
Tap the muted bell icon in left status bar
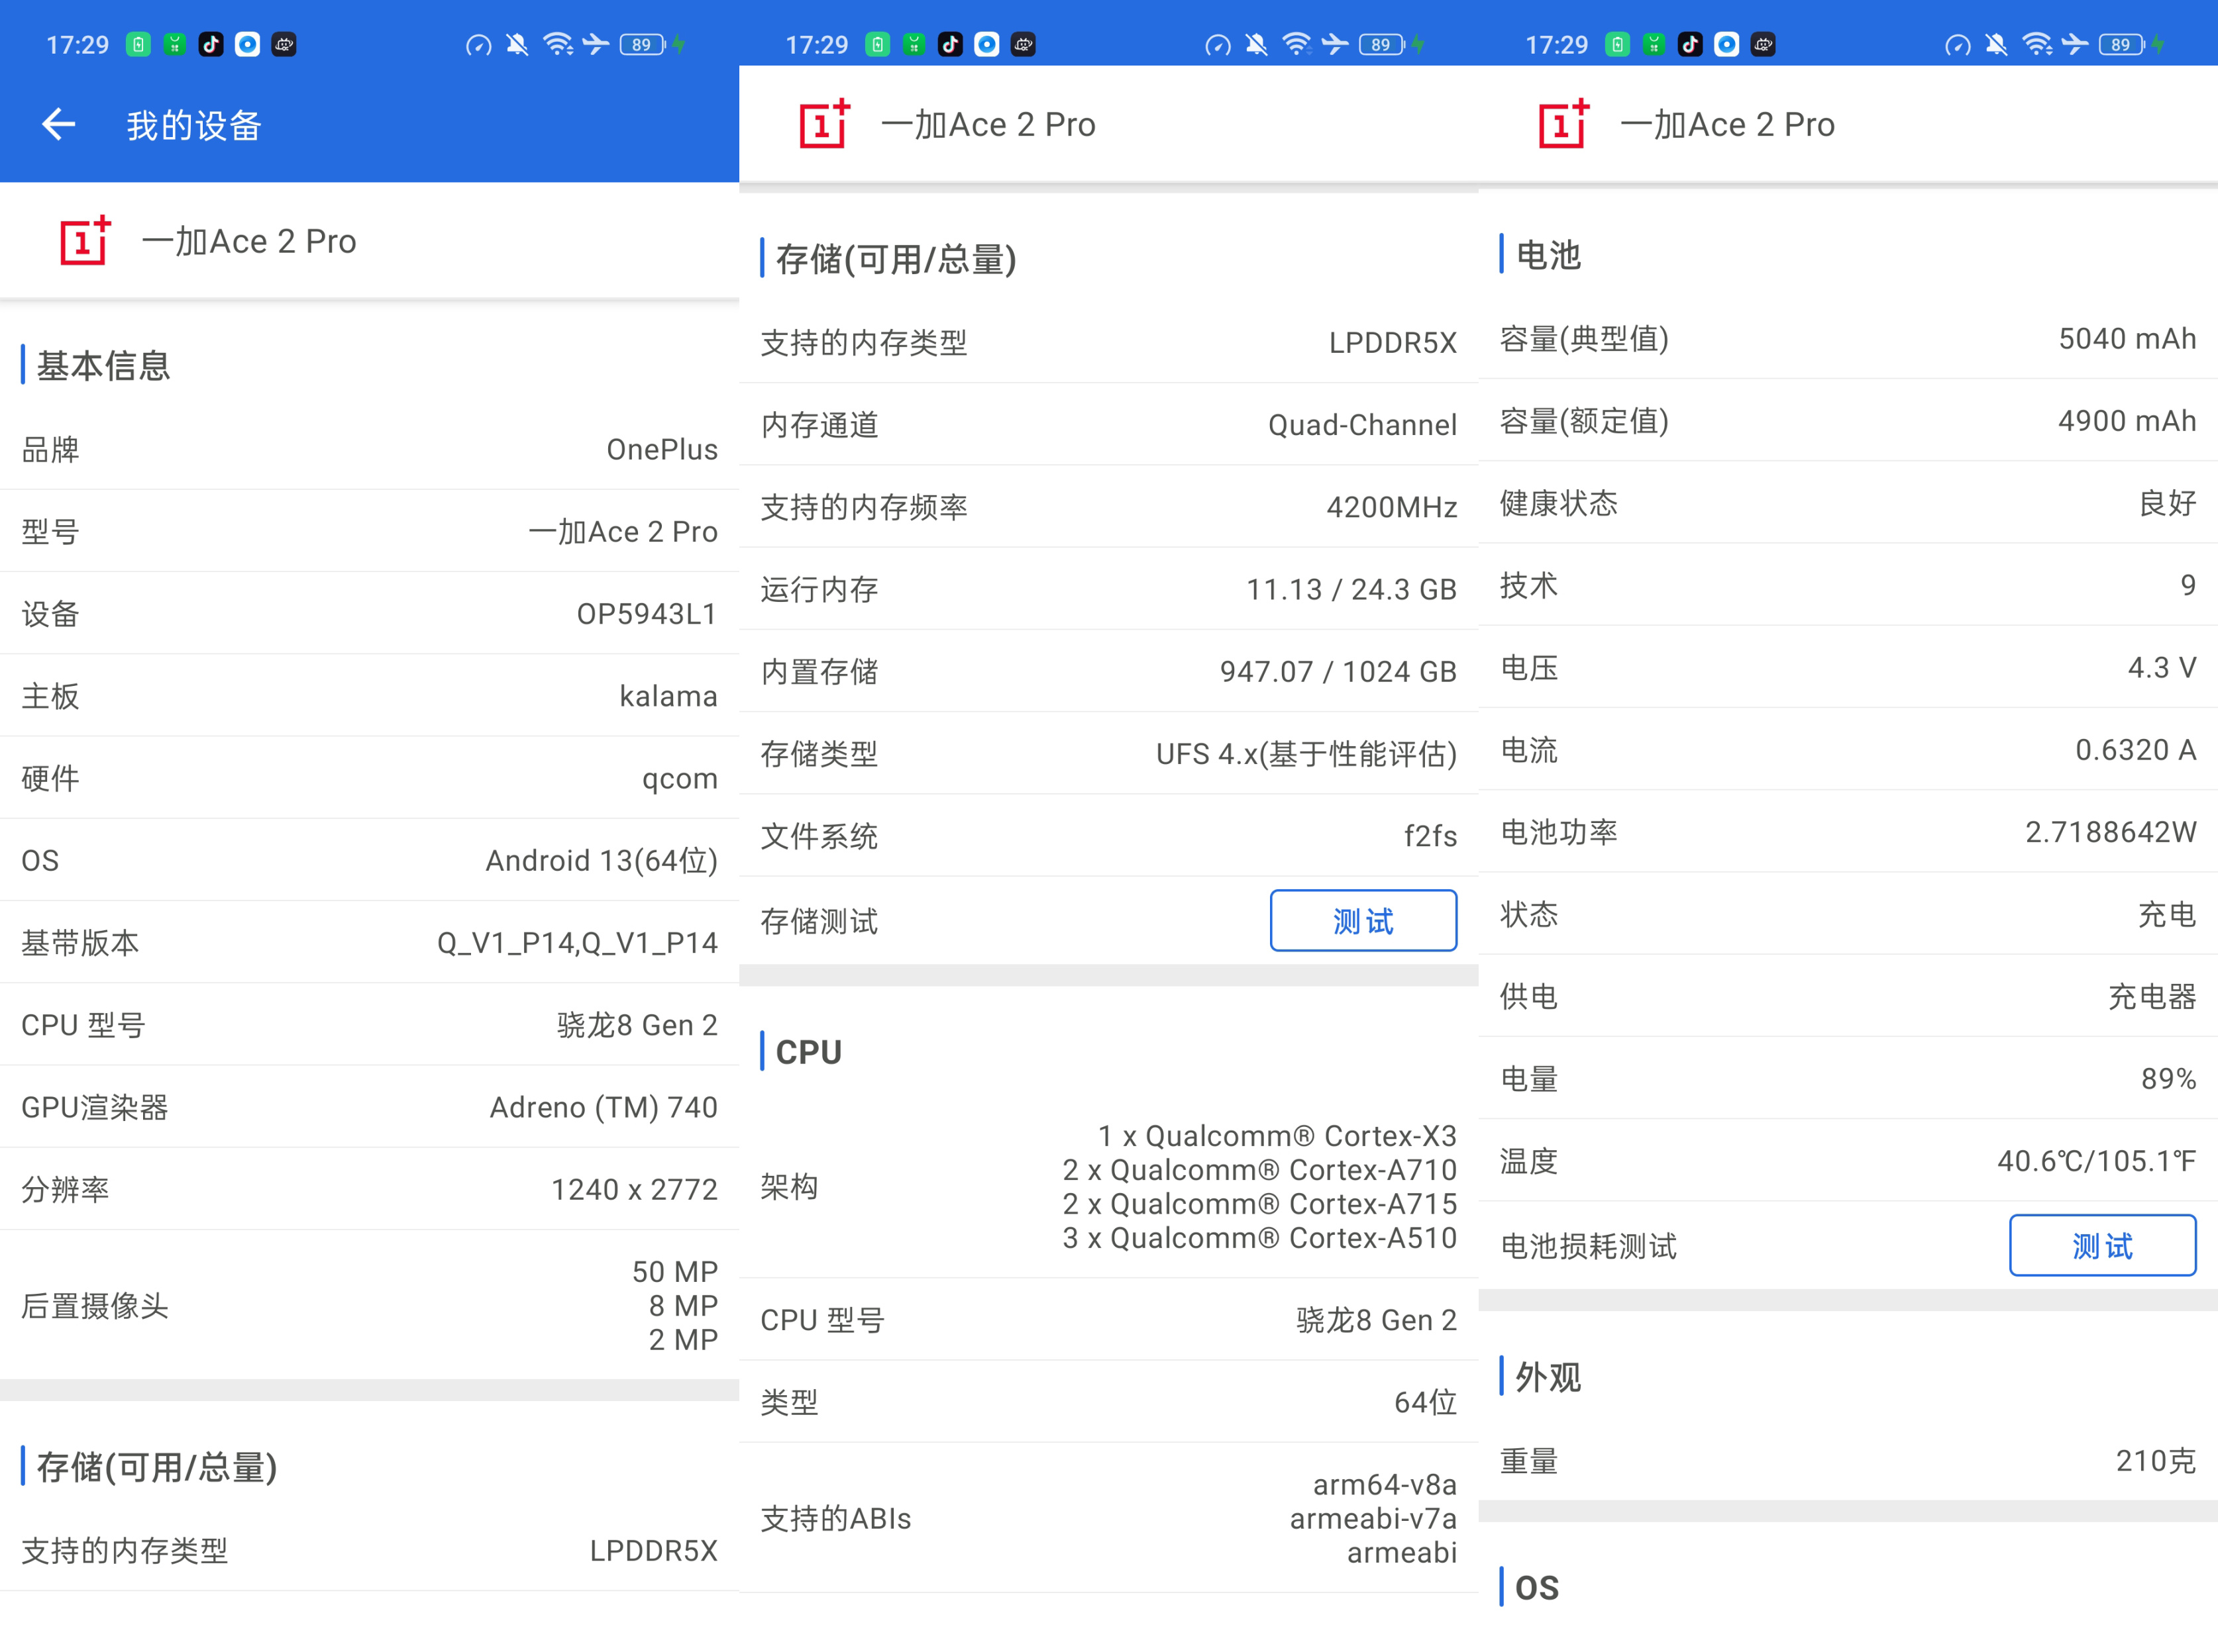tap(516, 44)
